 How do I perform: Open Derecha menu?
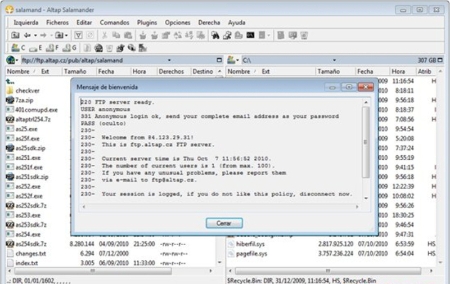(209, 22)
